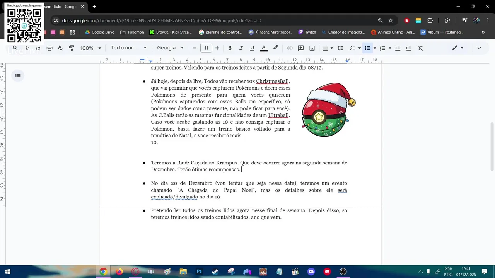Screen dimensions: 495x278
Task: Open OBS Studio from the taskbar
Action: coord(343,271)
